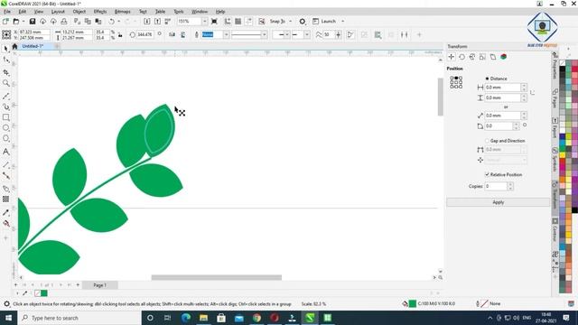This screenshot has width=578, height=325.
Task: Select the Ellipse tool
Action: pos(6,128)
